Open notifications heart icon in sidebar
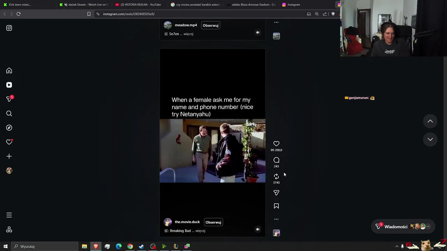The height and width of the screenshot is (251, 447). click(9, 142)
